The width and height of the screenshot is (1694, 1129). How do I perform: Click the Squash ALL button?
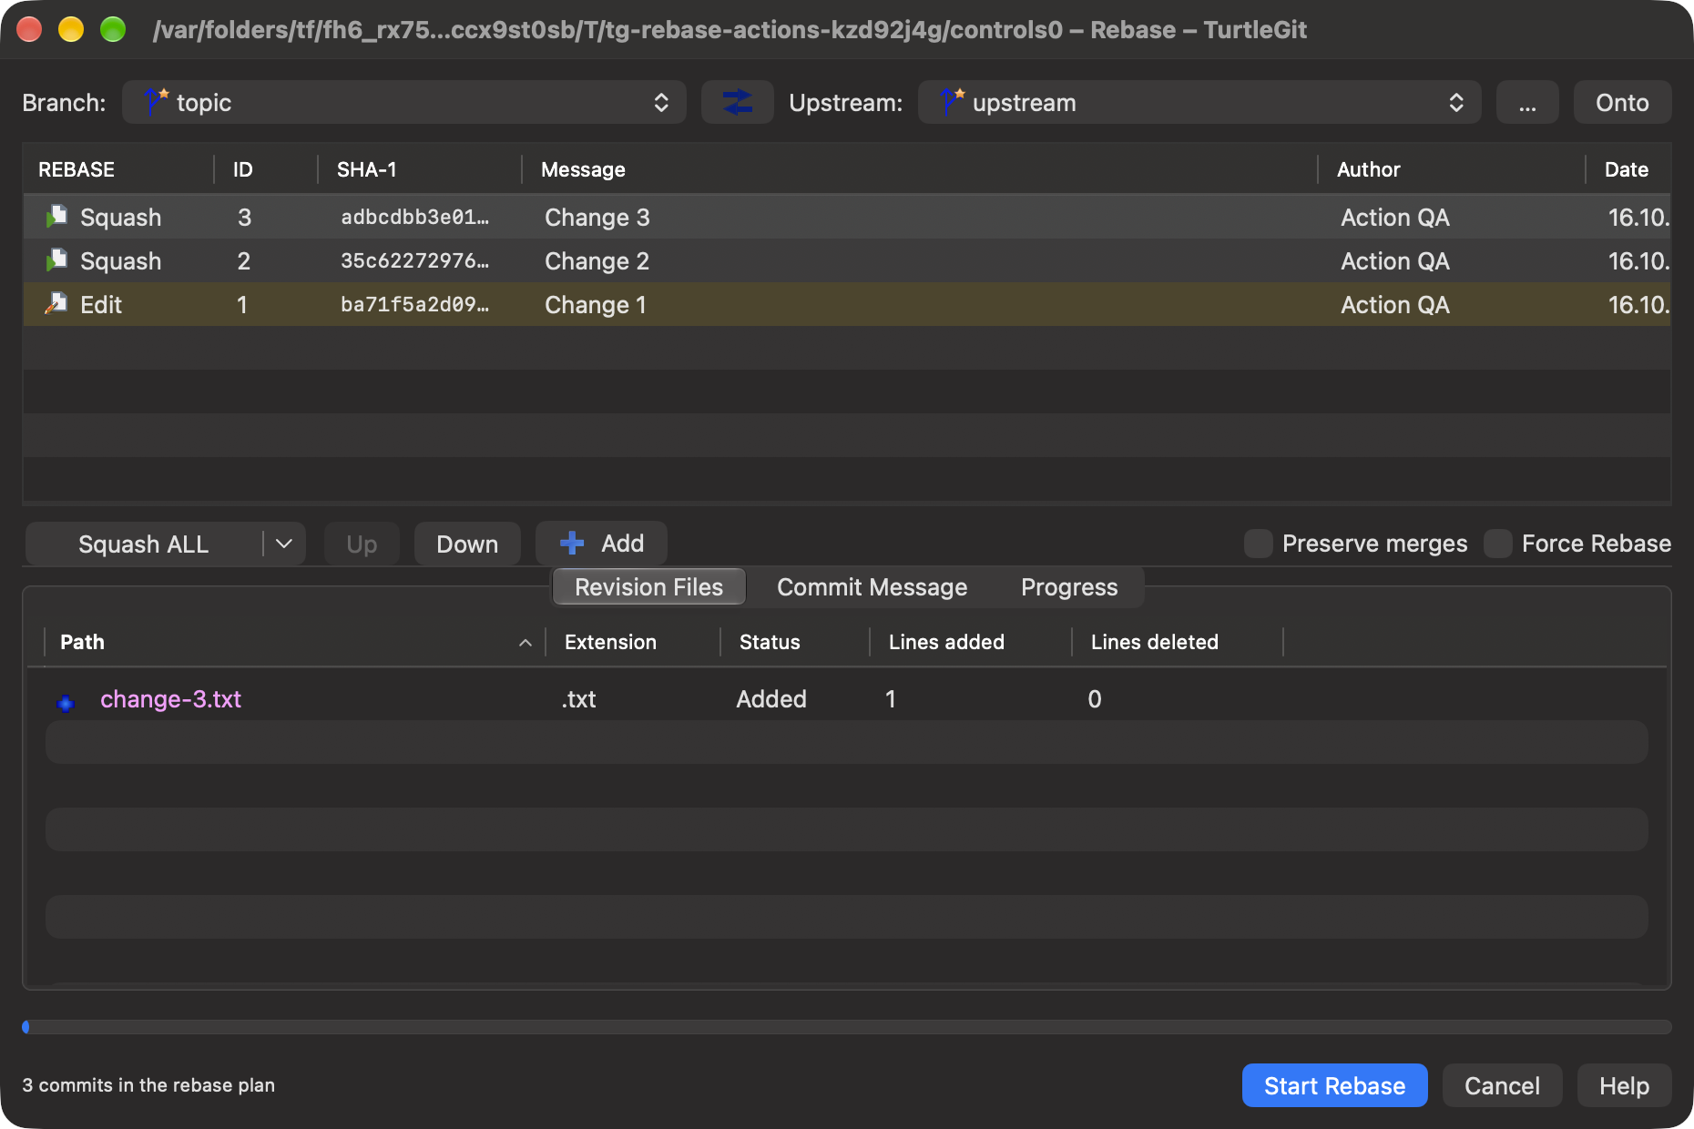pos(144,544)
